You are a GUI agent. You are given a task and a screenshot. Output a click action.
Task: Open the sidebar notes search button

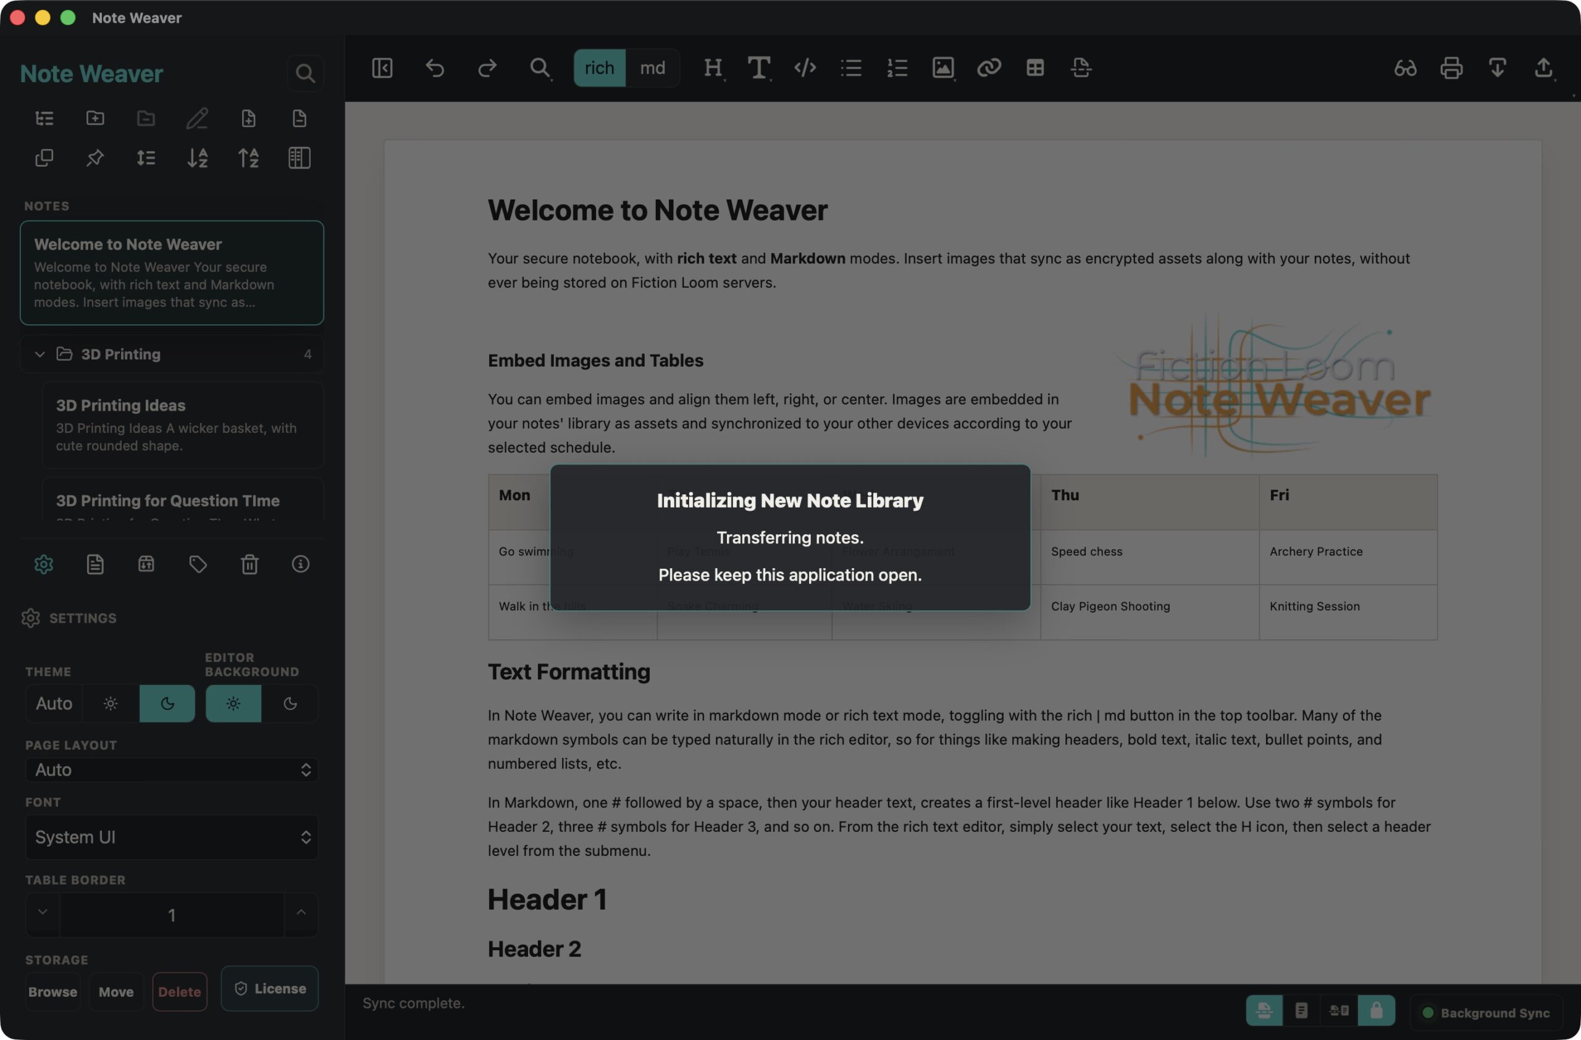305,73
